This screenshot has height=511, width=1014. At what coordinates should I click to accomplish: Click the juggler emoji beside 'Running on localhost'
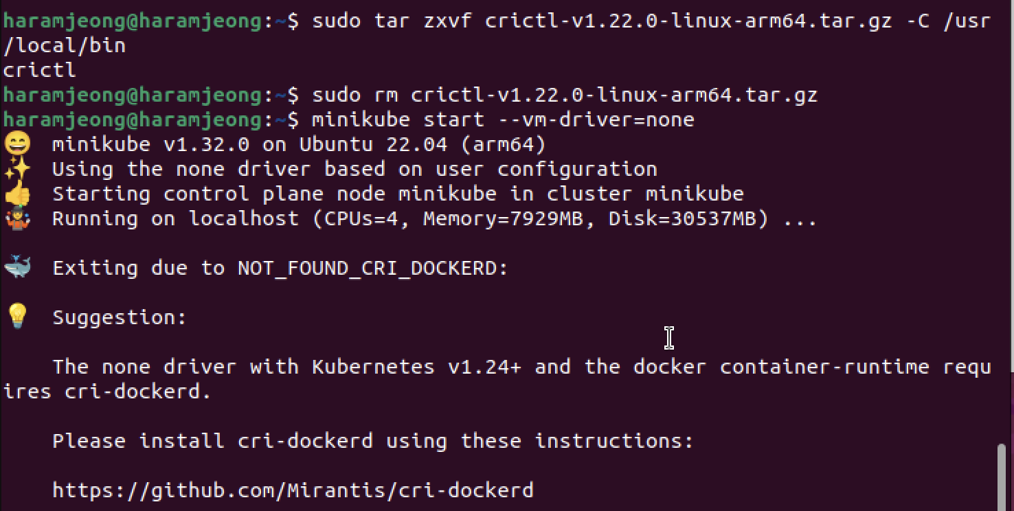[x=17, y=219]
